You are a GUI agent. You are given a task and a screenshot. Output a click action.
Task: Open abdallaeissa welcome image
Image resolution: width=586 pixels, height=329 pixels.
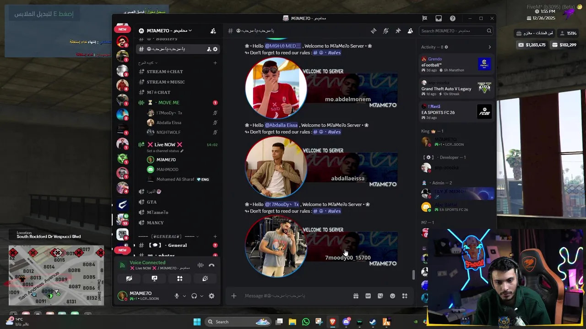tap(320, 167)
